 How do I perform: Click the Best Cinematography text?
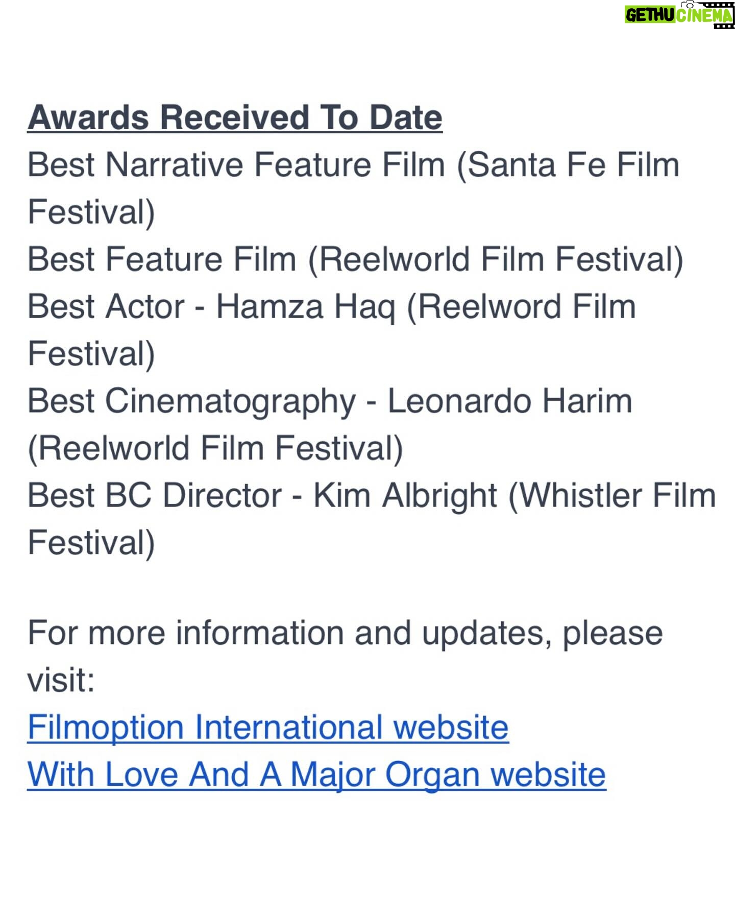coord(191,401)
